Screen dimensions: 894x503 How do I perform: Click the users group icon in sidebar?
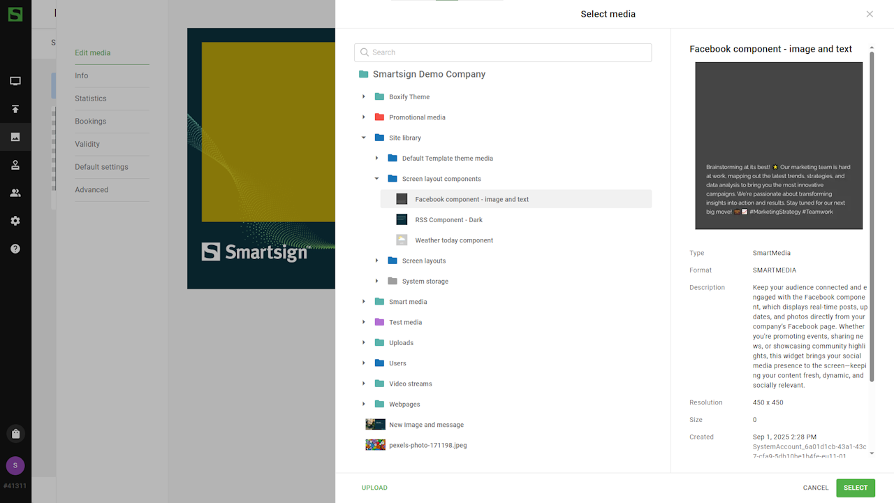click(15, 193)
